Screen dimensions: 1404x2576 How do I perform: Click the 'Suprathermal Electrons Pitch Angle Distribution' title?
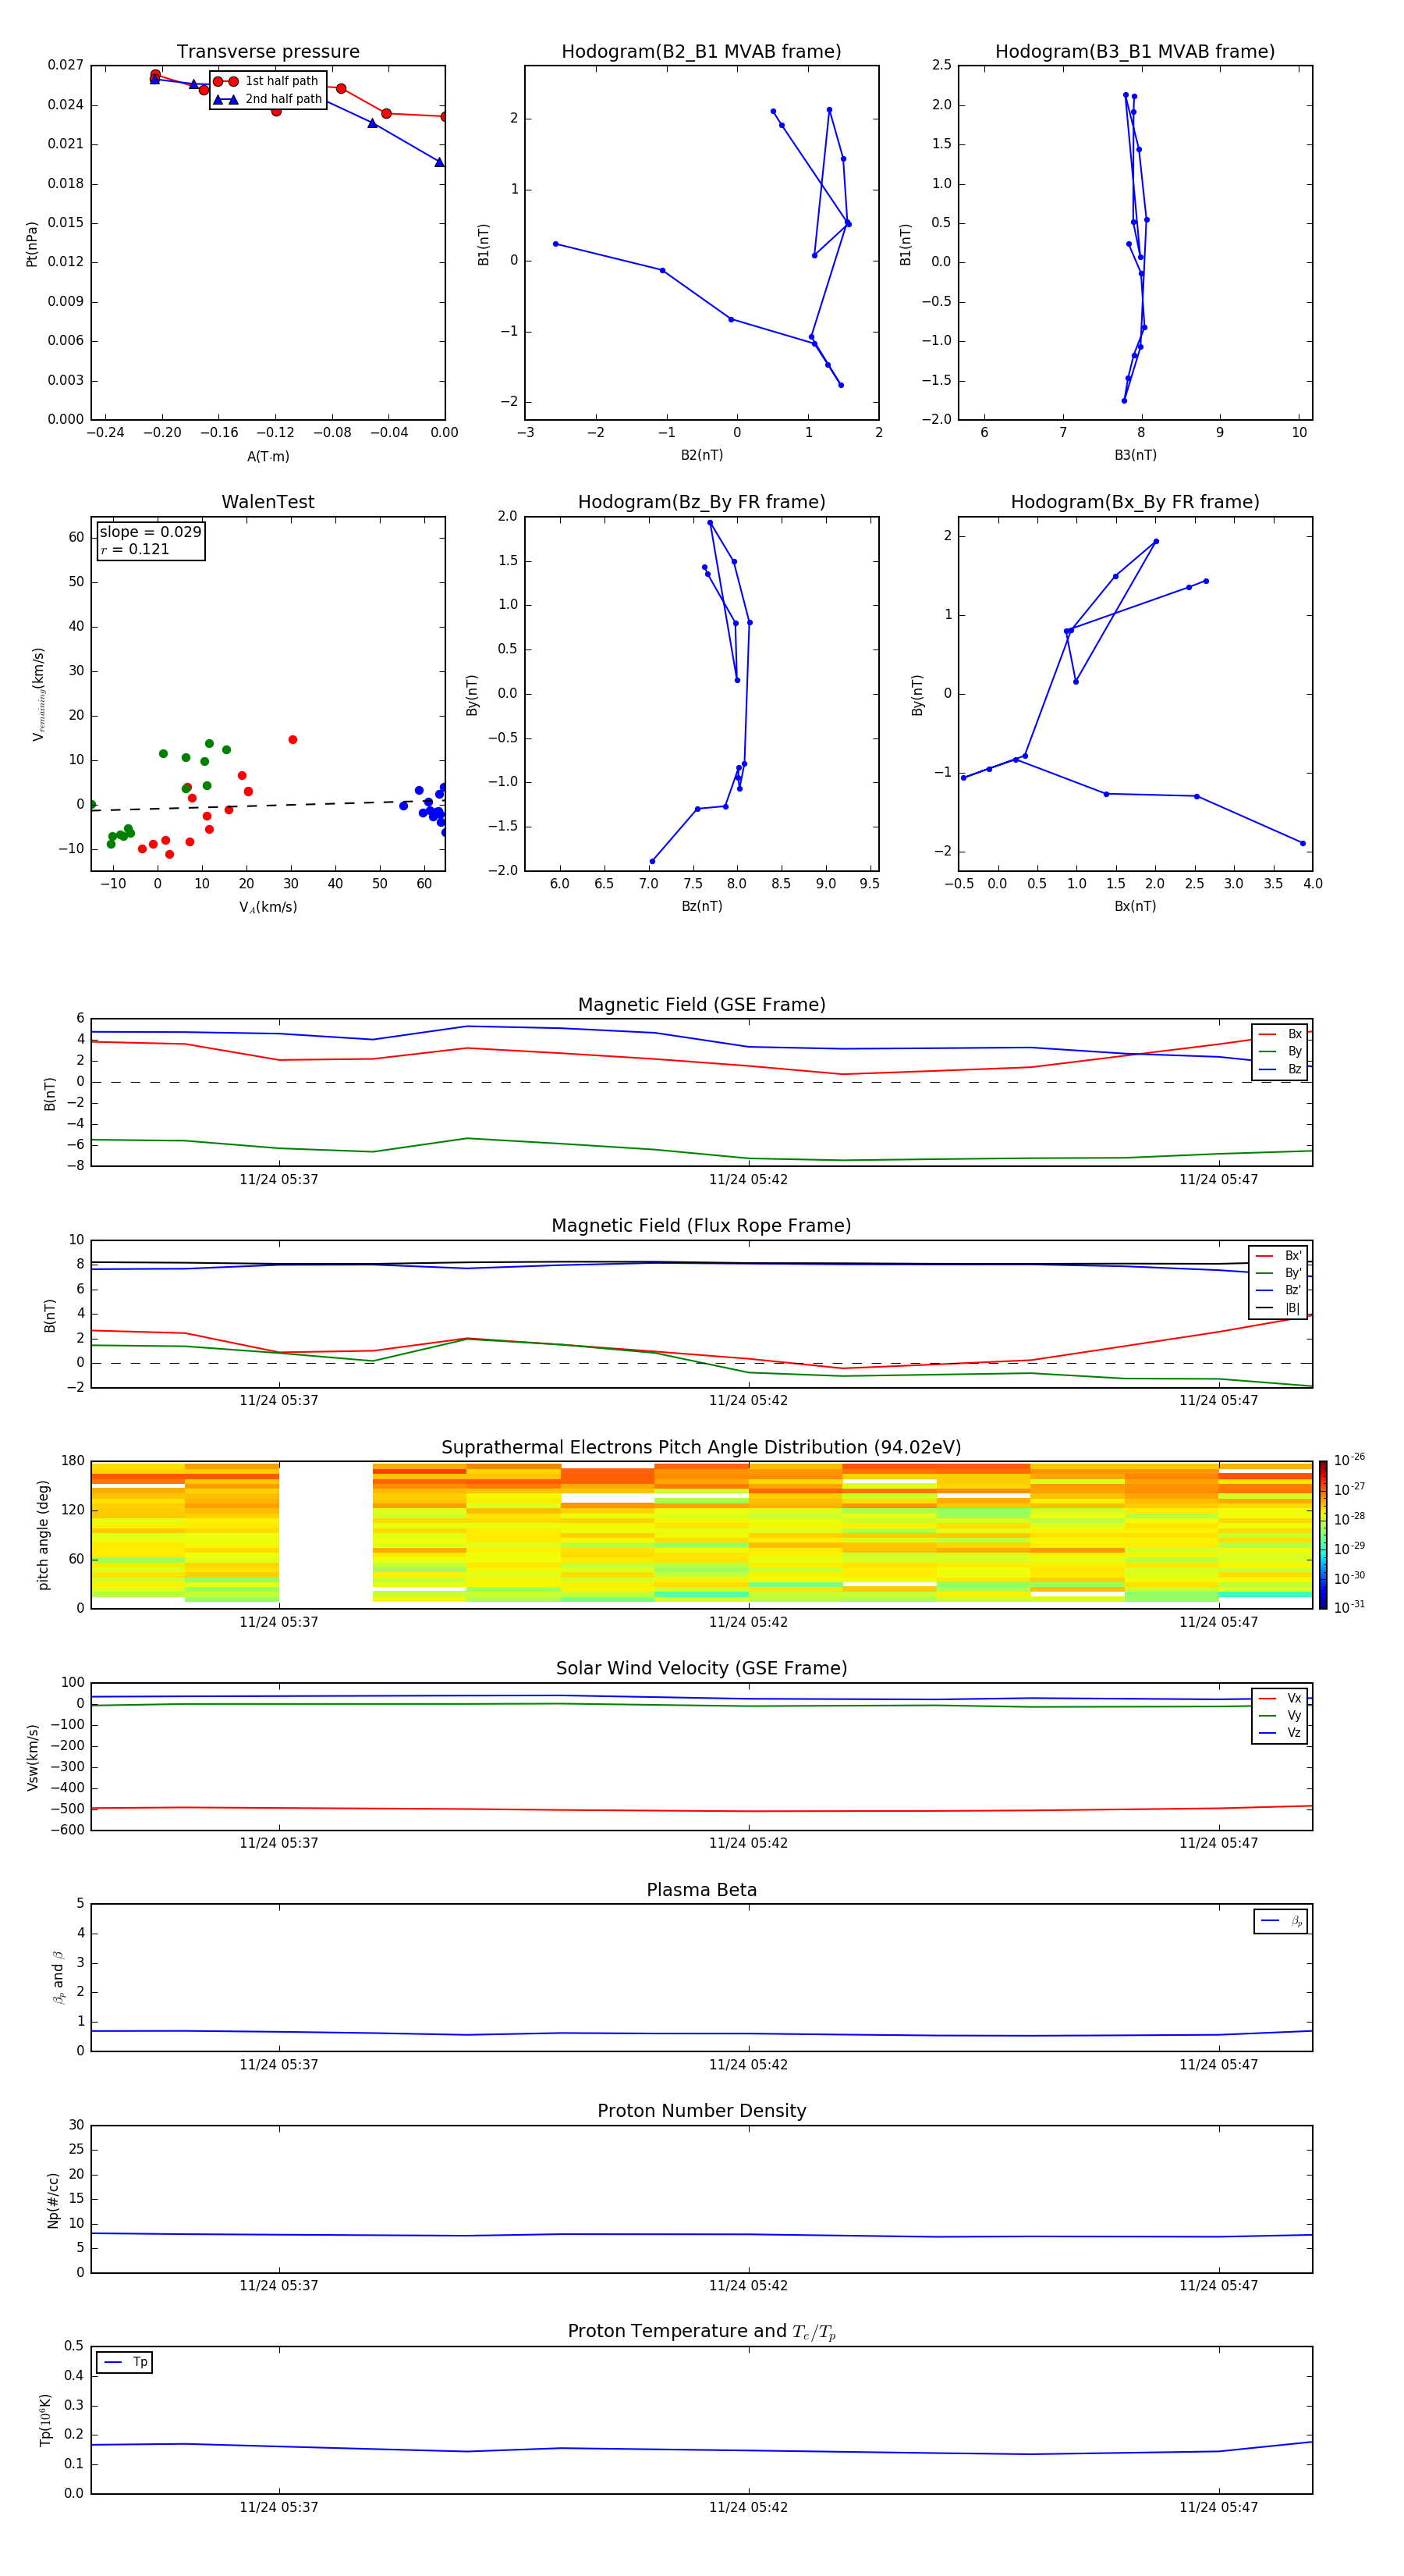pos(701,1448)
